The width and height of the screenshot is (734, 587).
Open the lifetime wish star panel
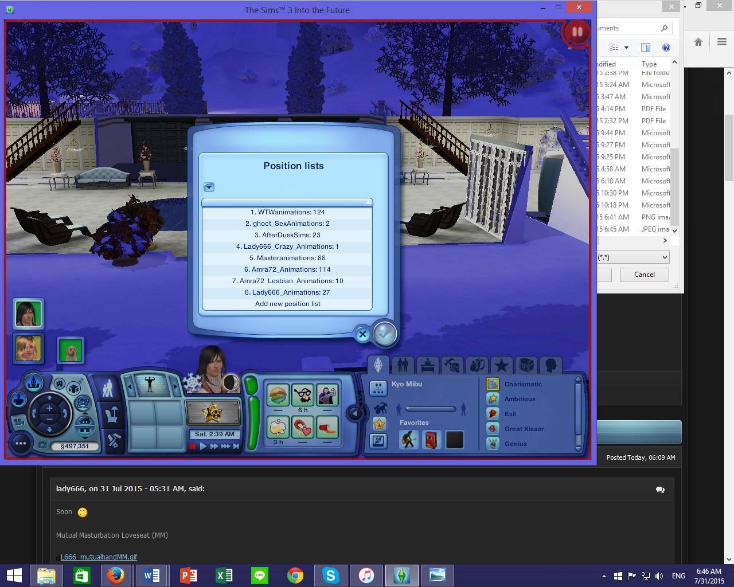(213, 412)
